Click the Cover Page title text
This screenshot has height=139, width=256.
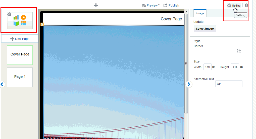(171, 19)
